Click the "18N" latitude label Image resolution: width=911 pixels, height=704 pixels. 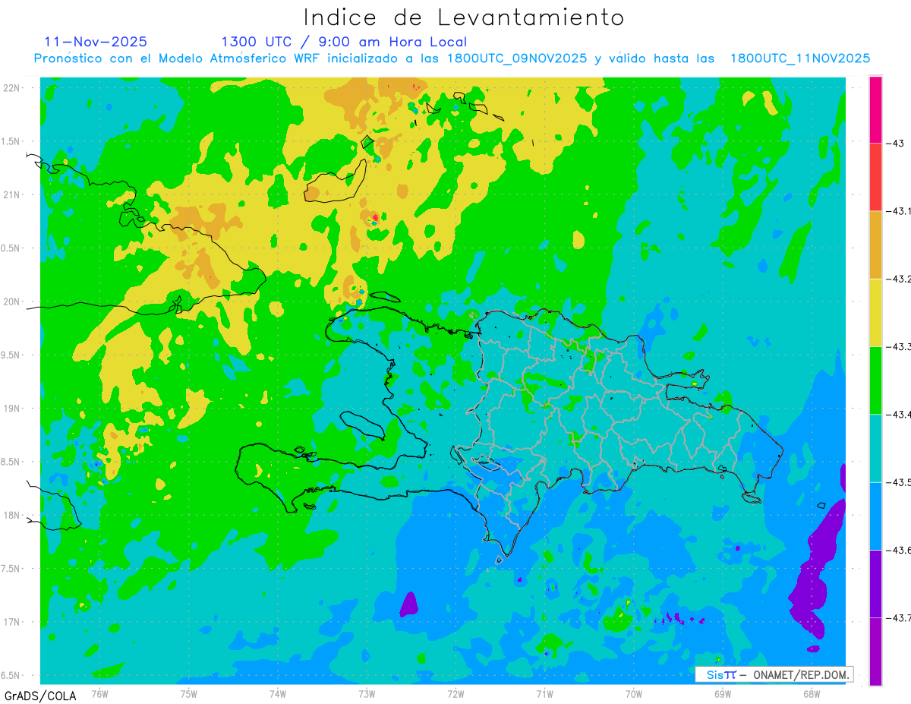13,515
